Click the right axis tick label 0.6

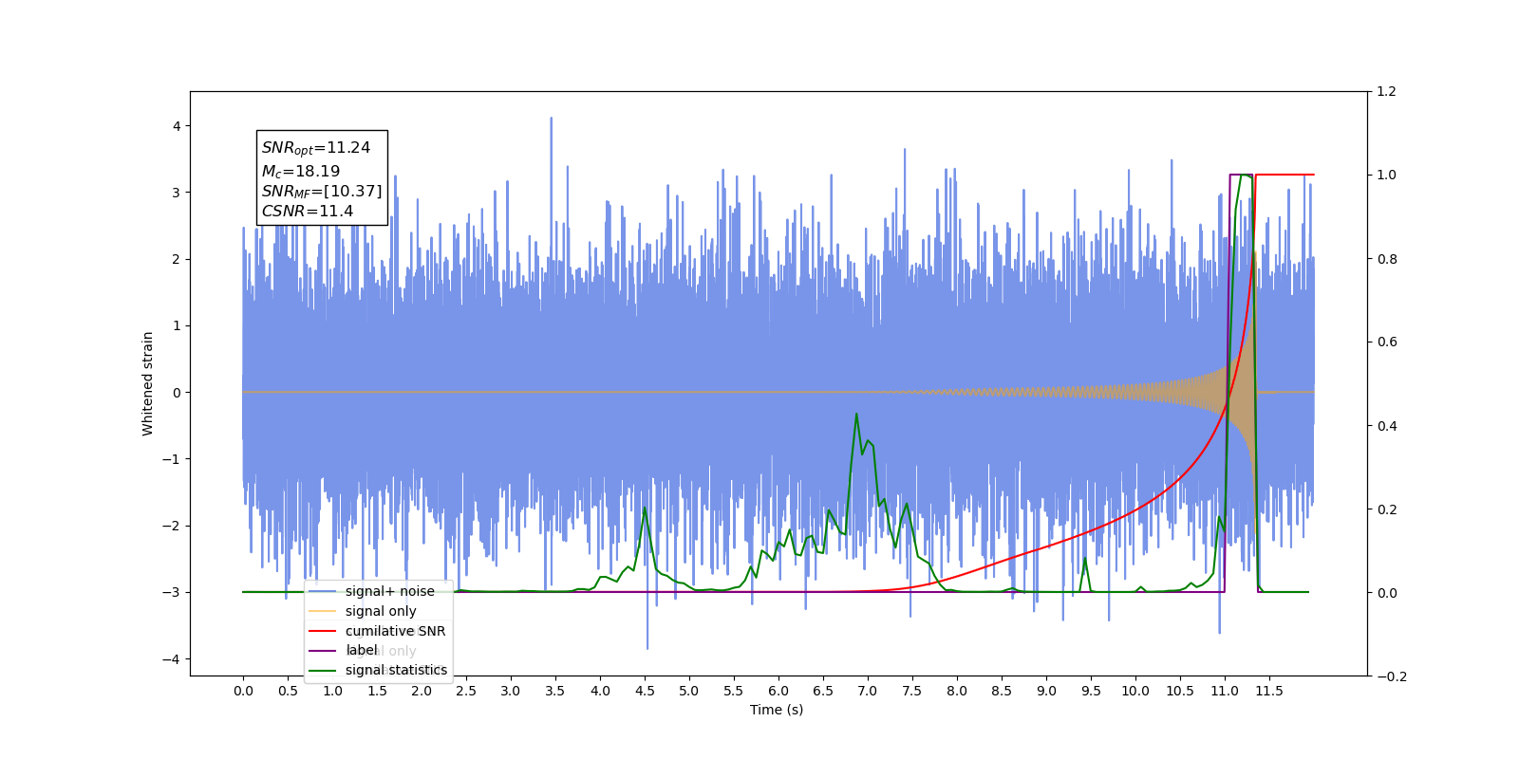tap(1386, 342)
